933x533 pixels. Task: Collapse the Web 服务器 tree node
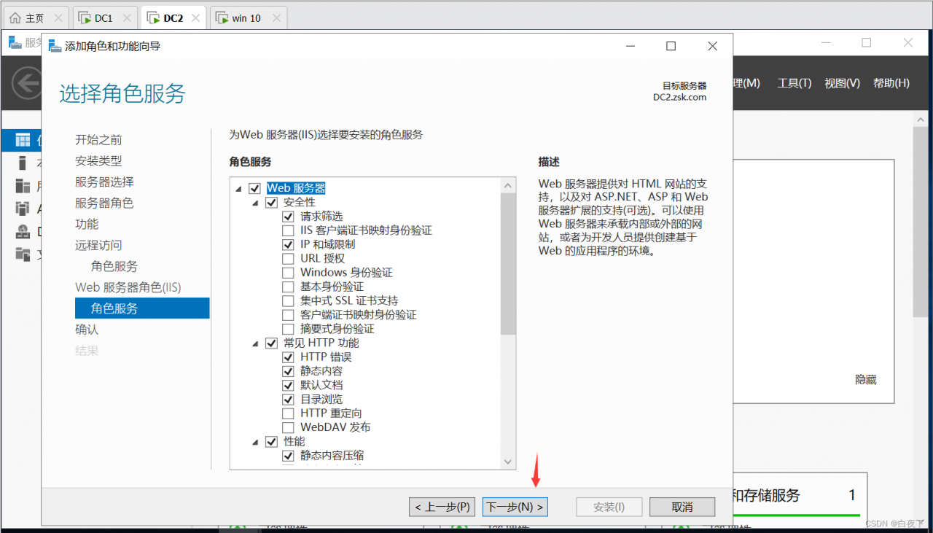pos(238,187)
